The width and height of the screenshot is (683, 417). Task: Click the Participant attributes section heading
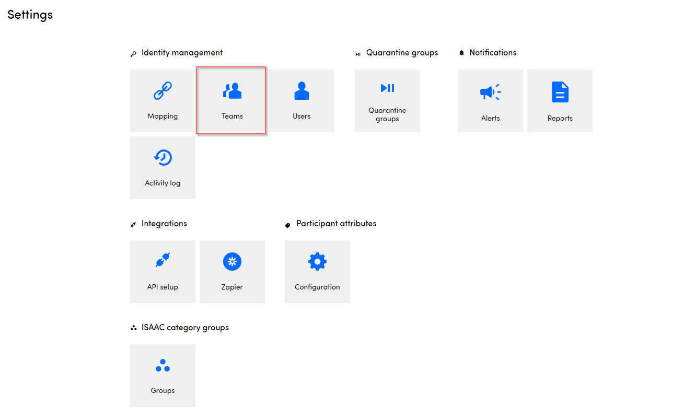click(x=336, y=224)
